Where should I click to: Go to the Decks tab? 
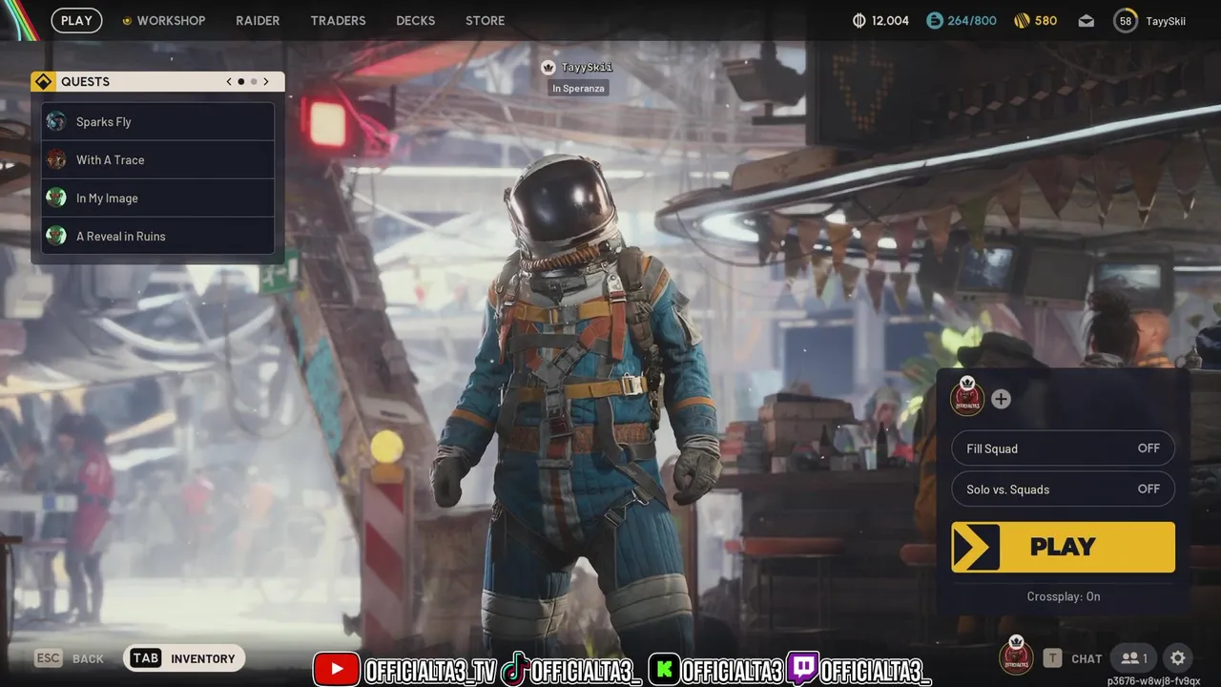415,20
